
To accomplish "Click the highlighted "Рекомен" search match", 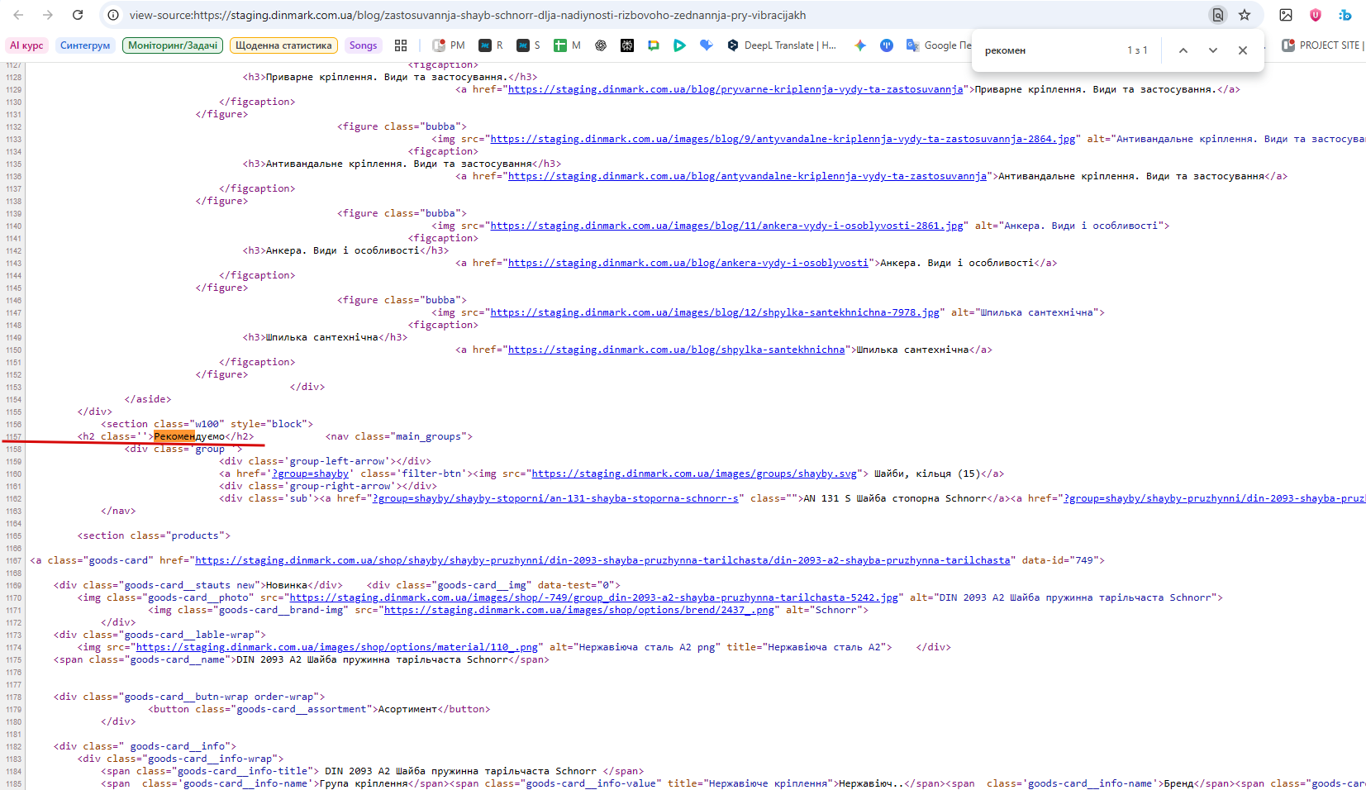I will [x=174, y=436].
